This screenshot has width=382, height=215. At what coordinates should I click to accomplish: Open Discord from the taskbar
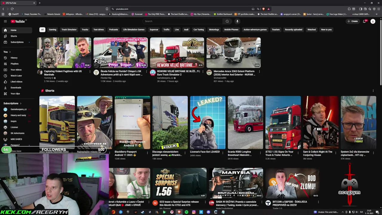click(x=208, y=212)
